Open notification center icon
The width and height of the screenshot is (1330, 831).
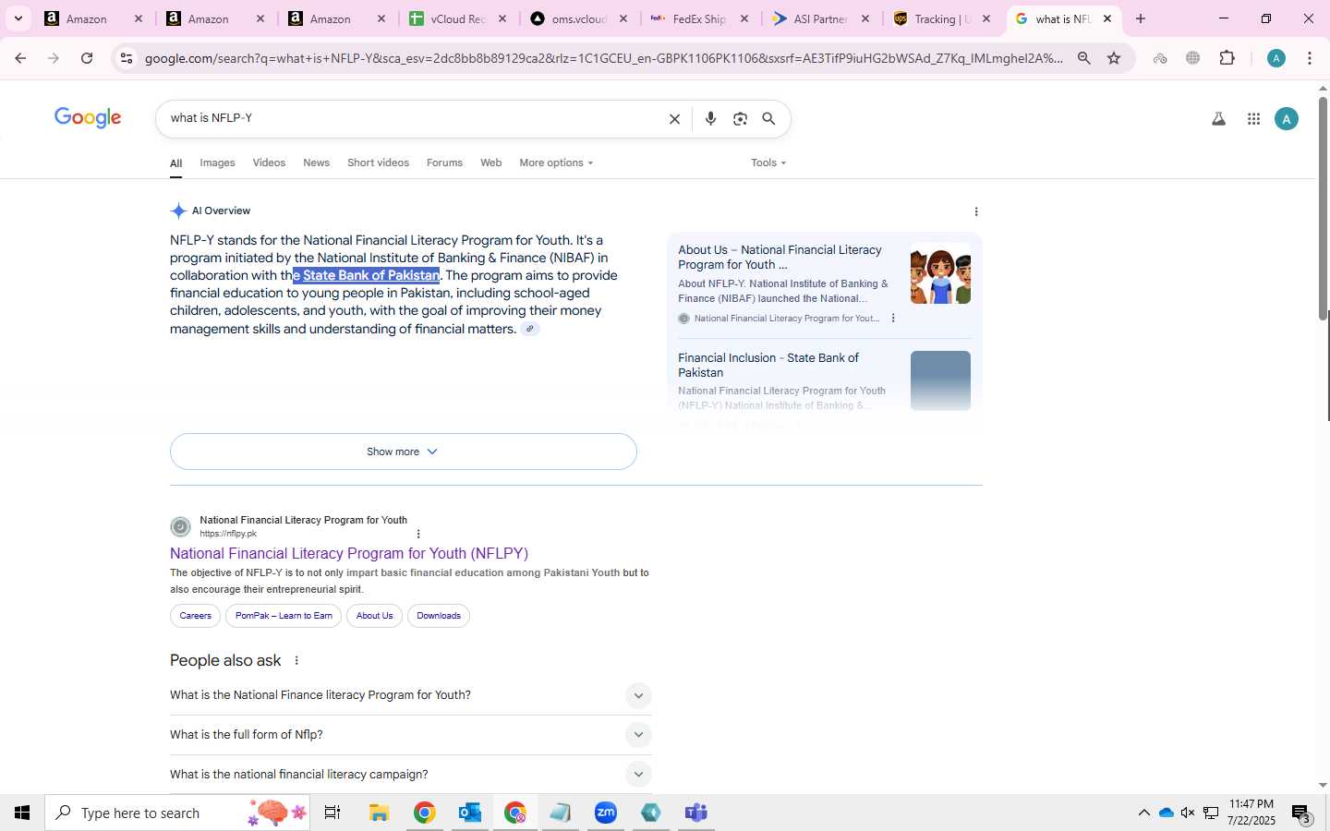tap(1301, 813)
